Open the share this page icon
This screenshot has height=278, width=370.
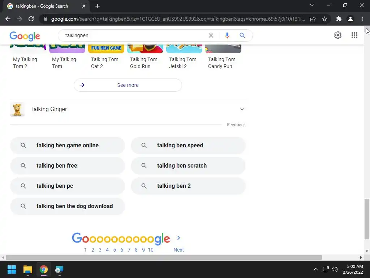click(313, 19)
